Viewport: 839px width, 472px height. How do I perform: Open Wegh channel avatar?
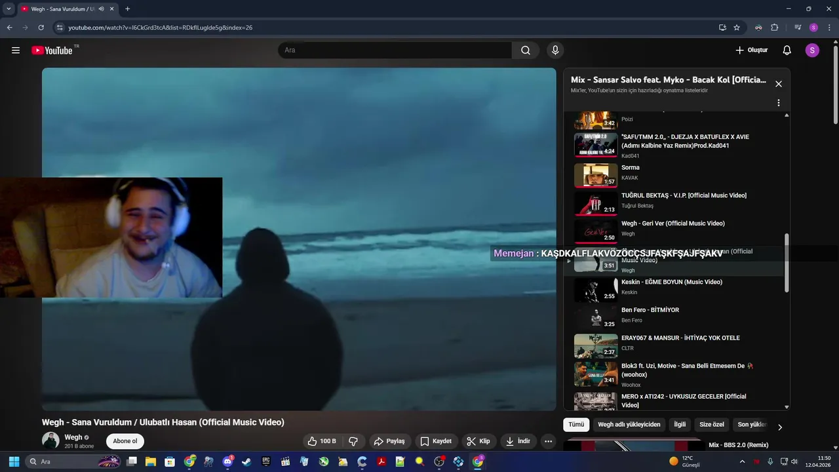50,441
